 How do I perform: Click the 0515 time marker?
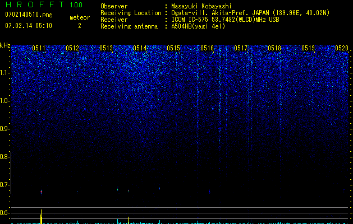173,48
